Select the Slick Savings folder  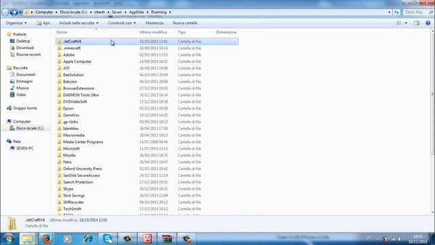pos(147,195)
